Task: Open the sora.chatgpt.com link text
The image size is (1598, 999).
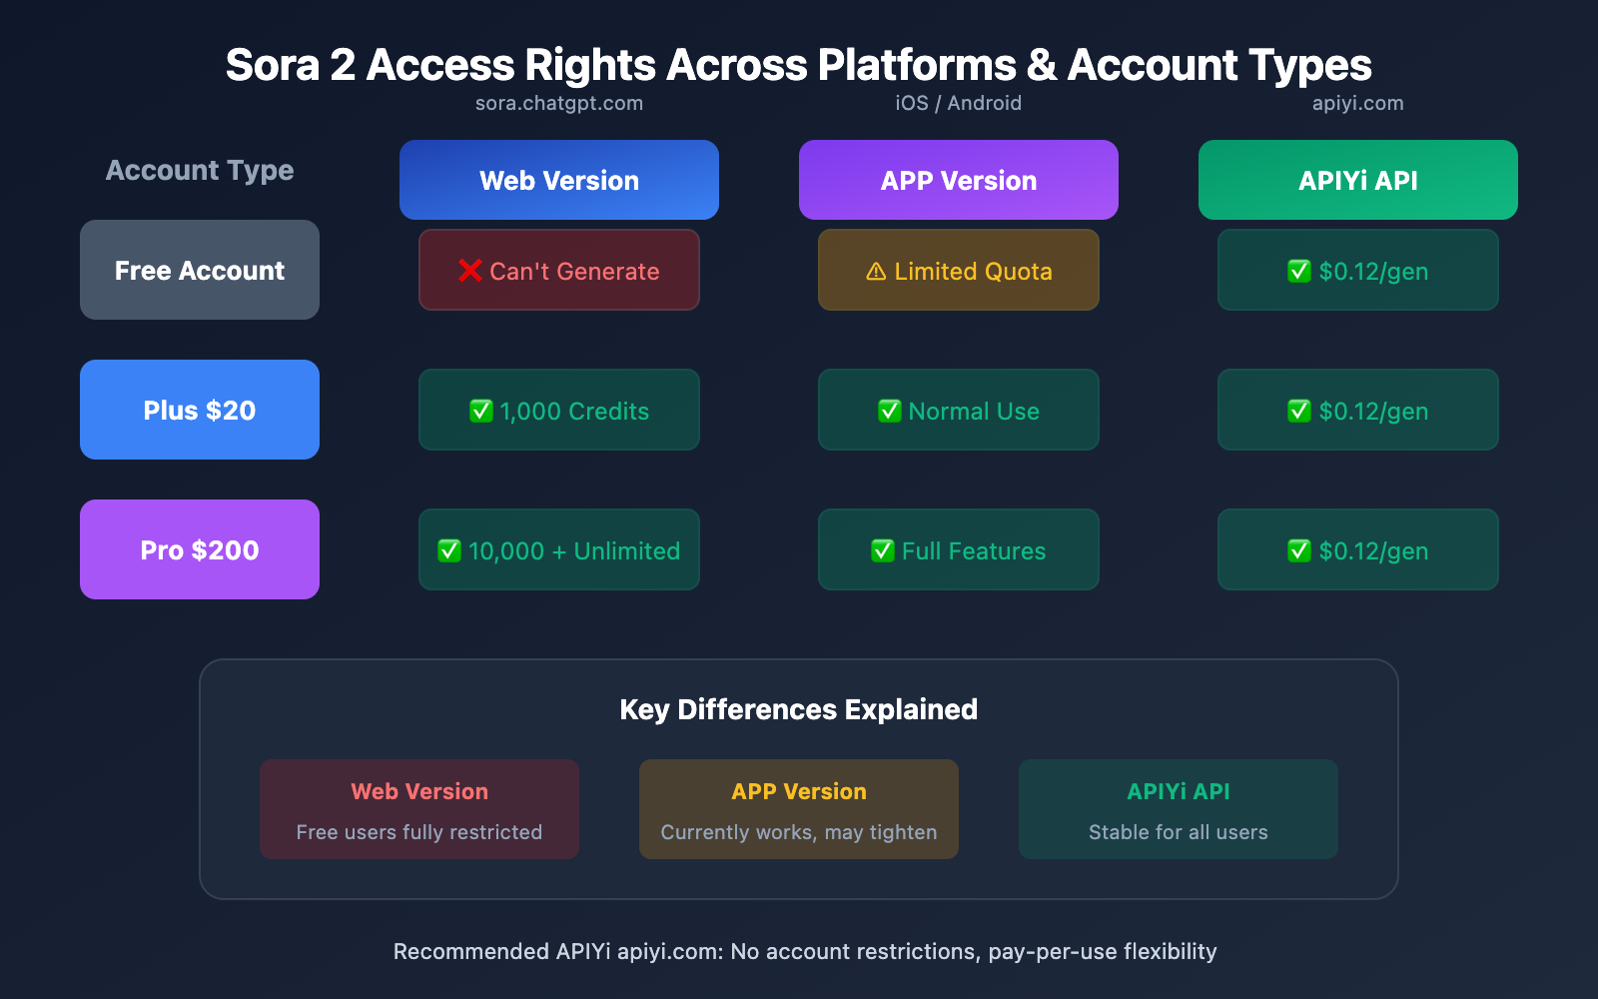Action: [x=559, y=103]
